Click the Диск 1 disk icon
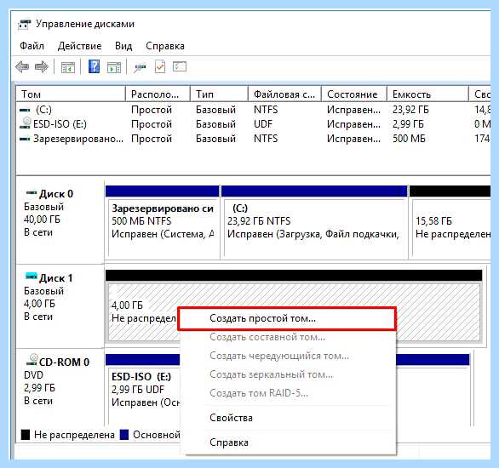Screen dimensions: 499x468 tap(32, 277)
